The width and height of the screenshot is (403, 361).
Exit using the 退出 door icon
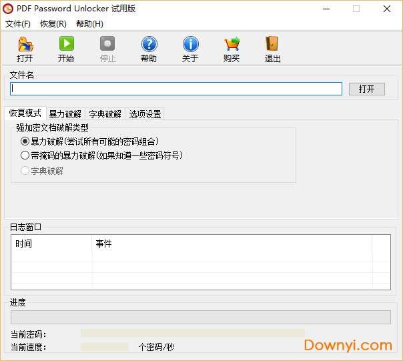point(272,44)
